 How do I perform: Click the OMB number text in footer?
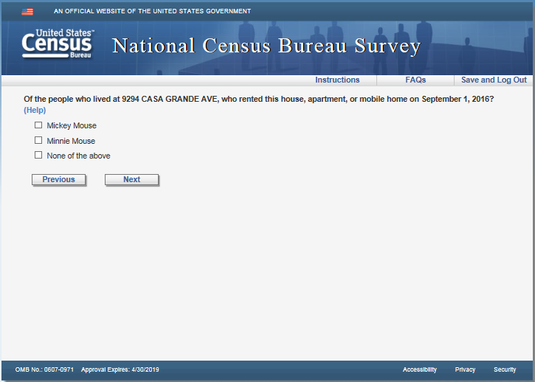pos(44,369)
